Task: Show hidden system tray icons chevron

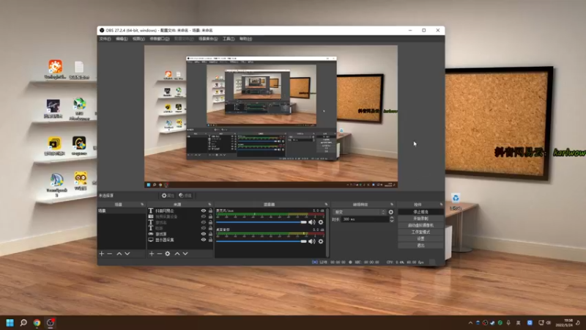Action: tap(470, 323)
